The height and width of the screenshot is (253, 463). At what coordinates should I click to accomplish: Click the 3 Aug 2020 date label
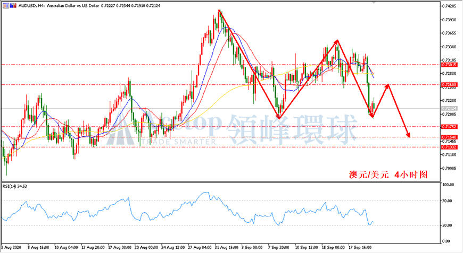[x=11, y=247]
